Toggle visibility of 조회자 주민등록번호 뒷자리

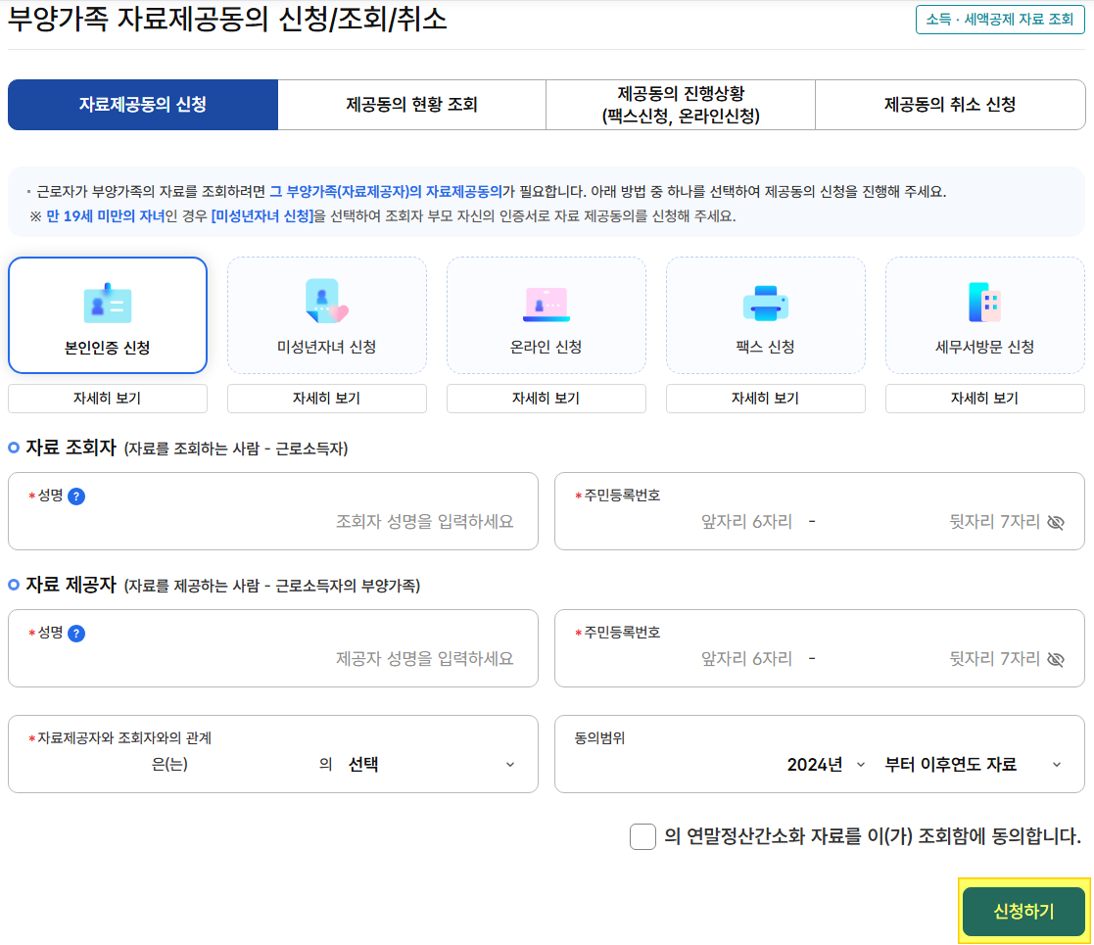(1056, 522)
